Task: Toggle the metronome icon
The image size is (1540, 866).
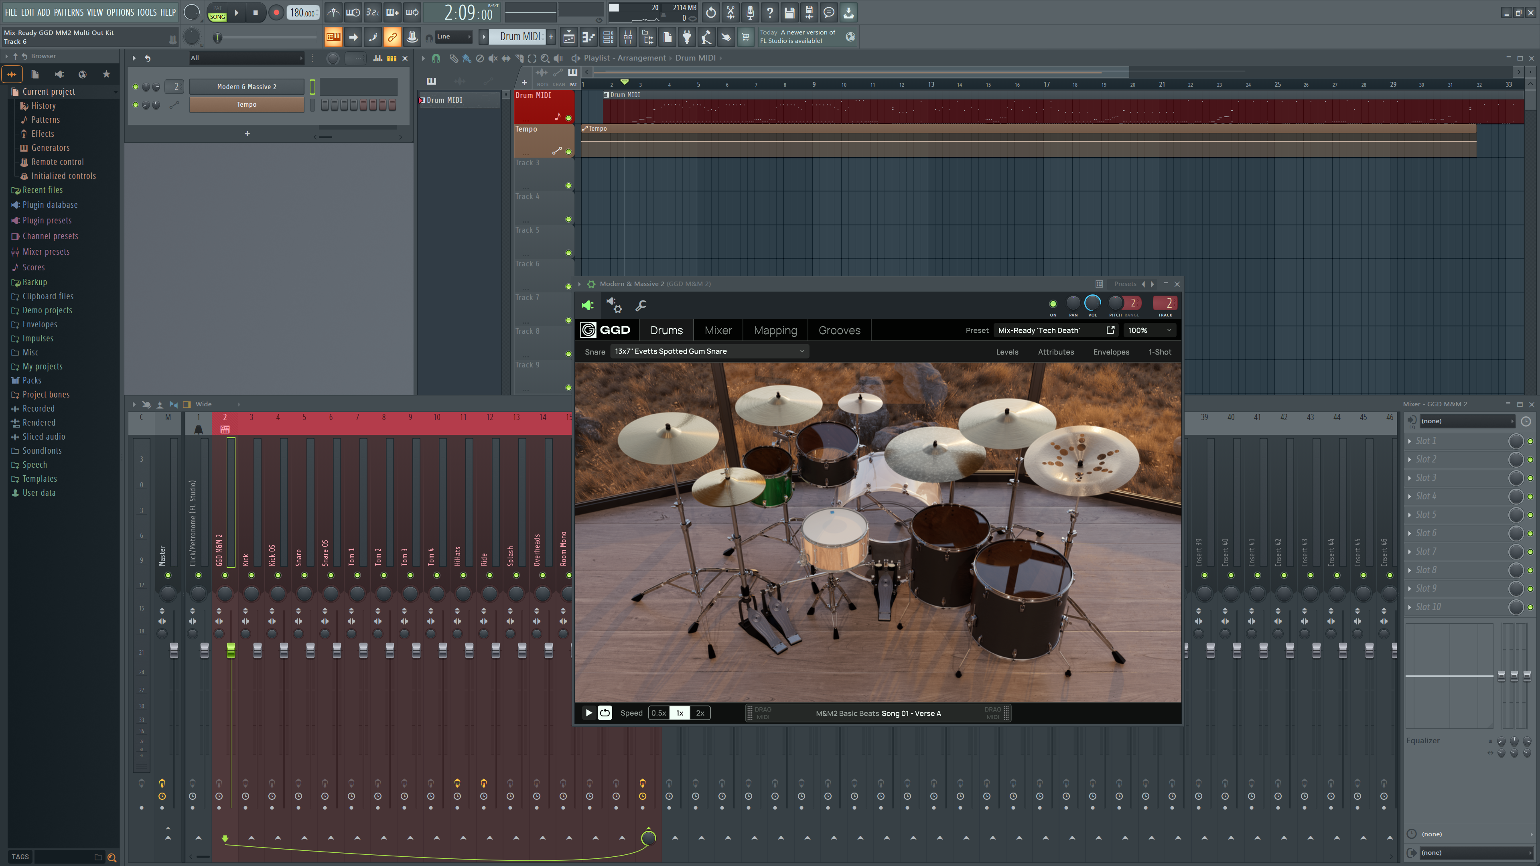Action: point(334,12)
